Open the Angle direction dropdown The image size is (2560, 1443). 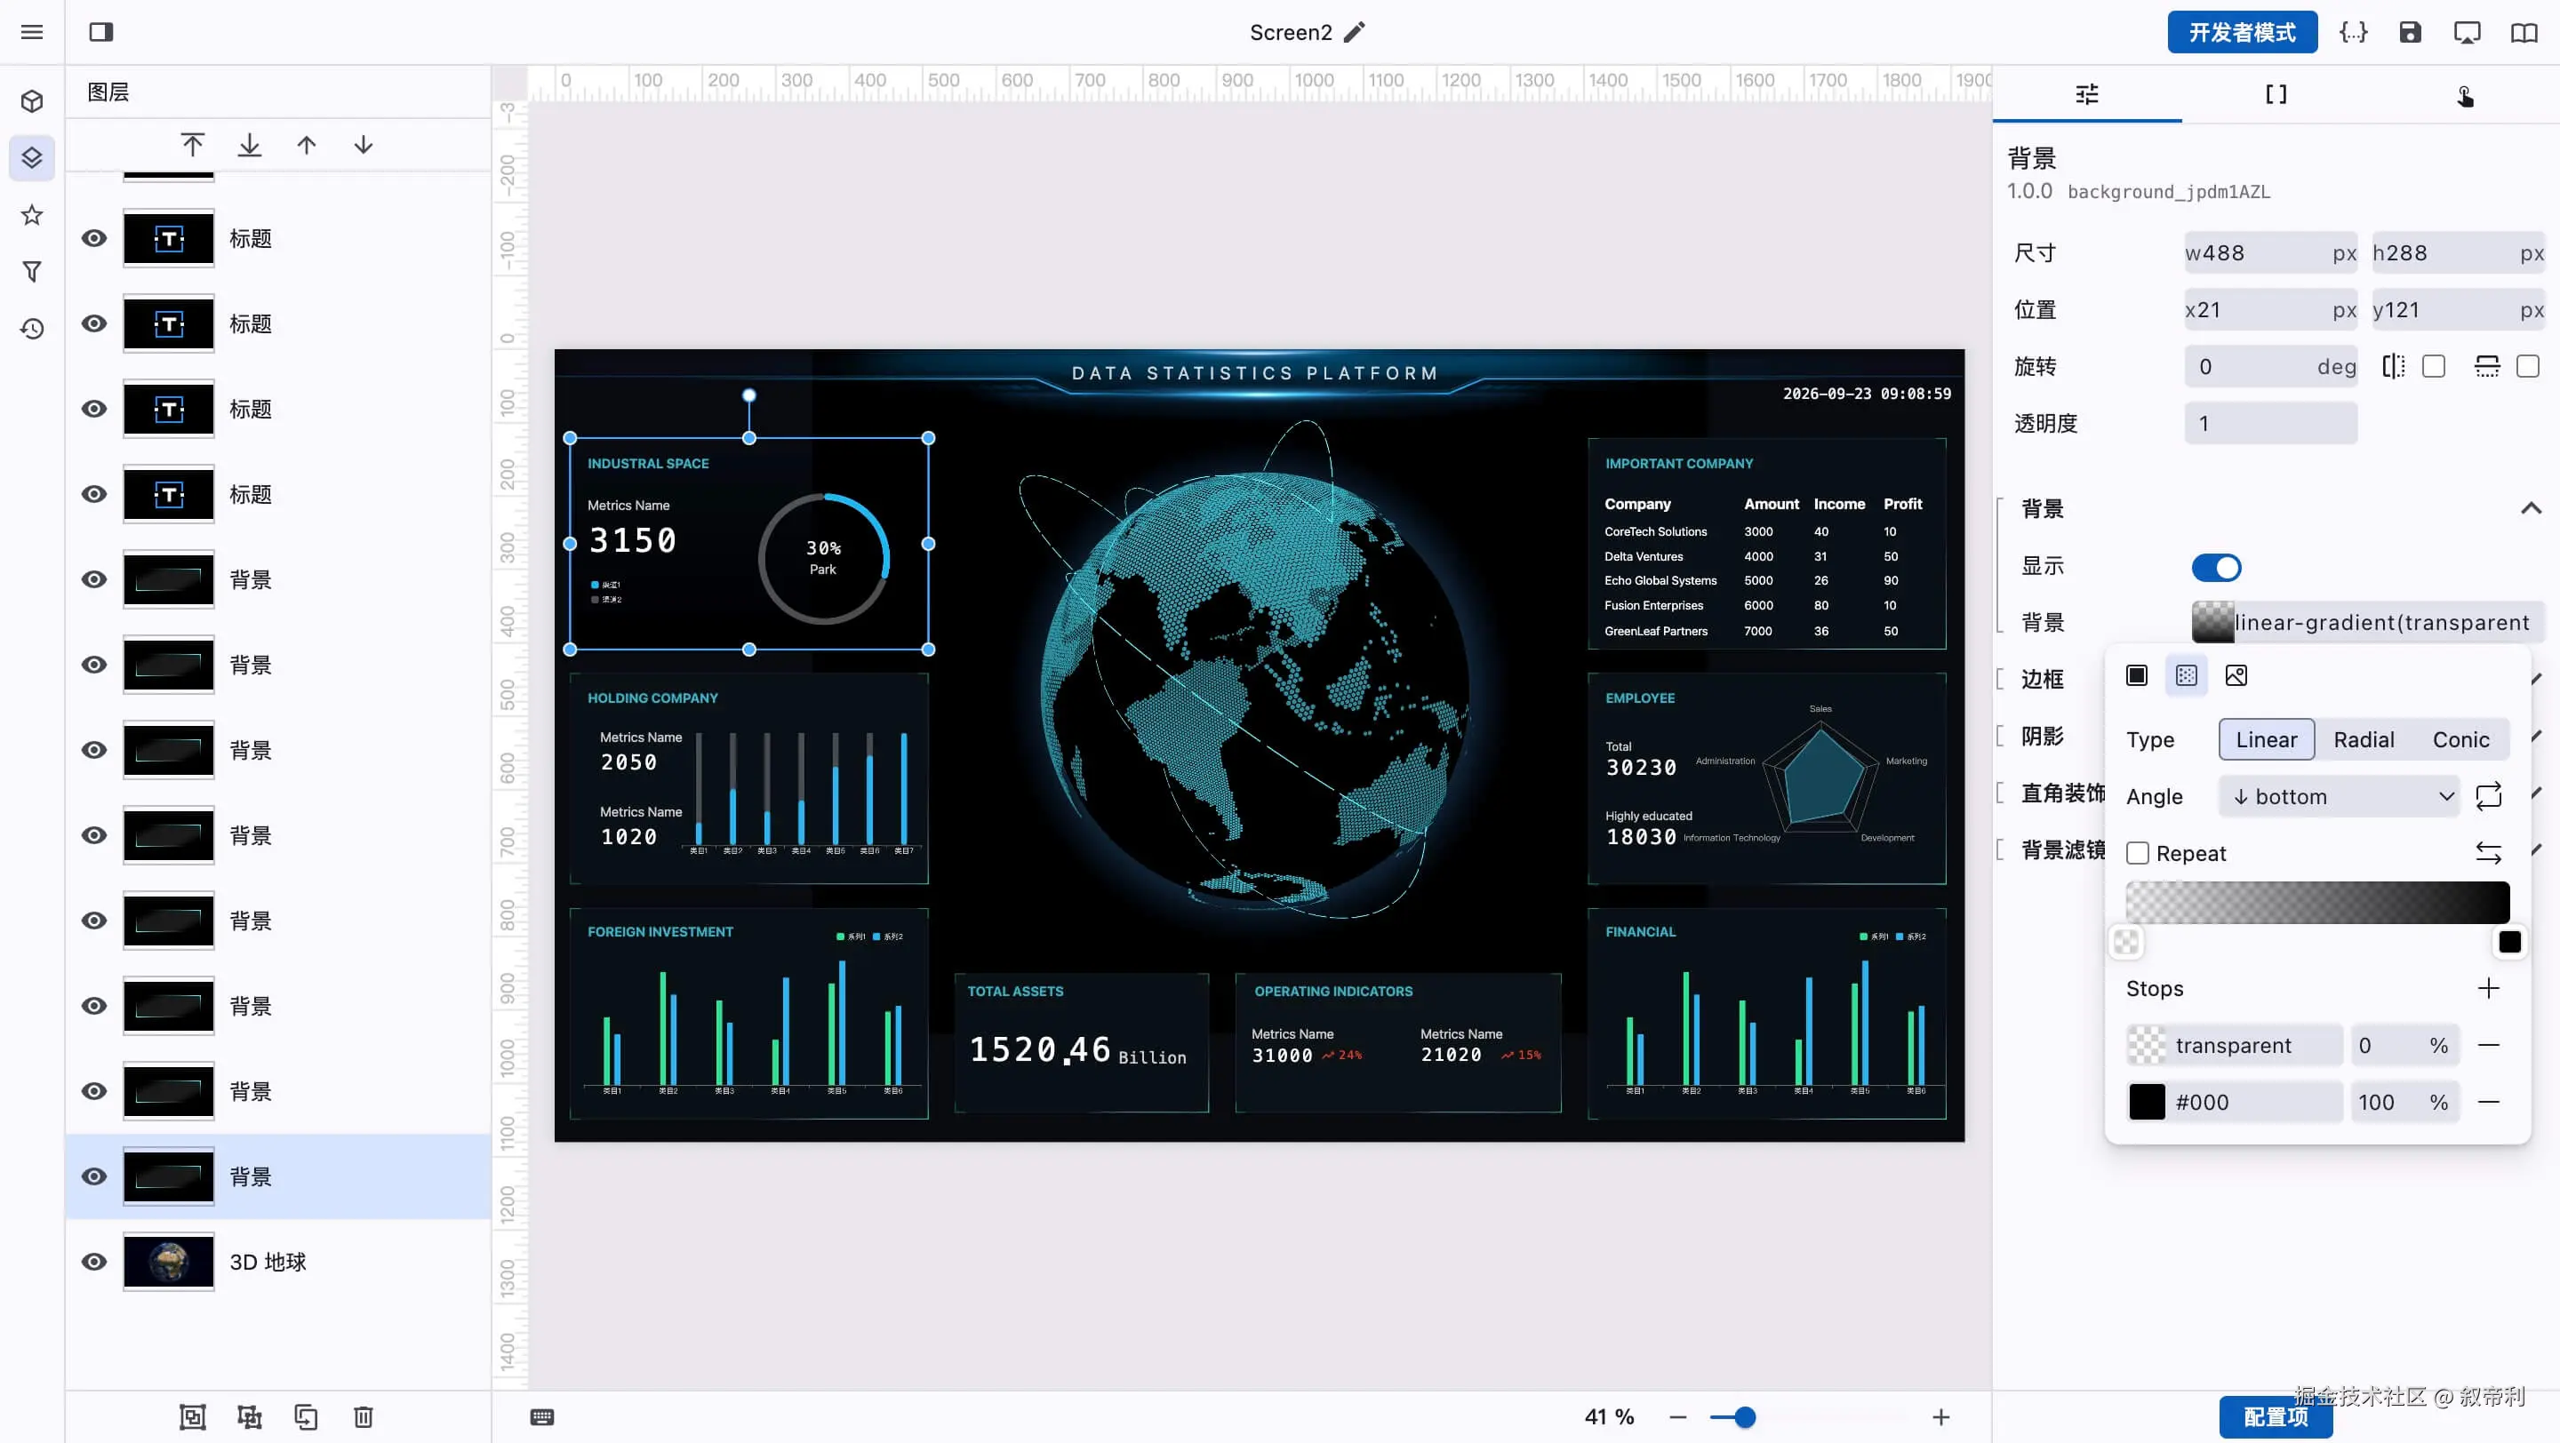click(2340, 796)
